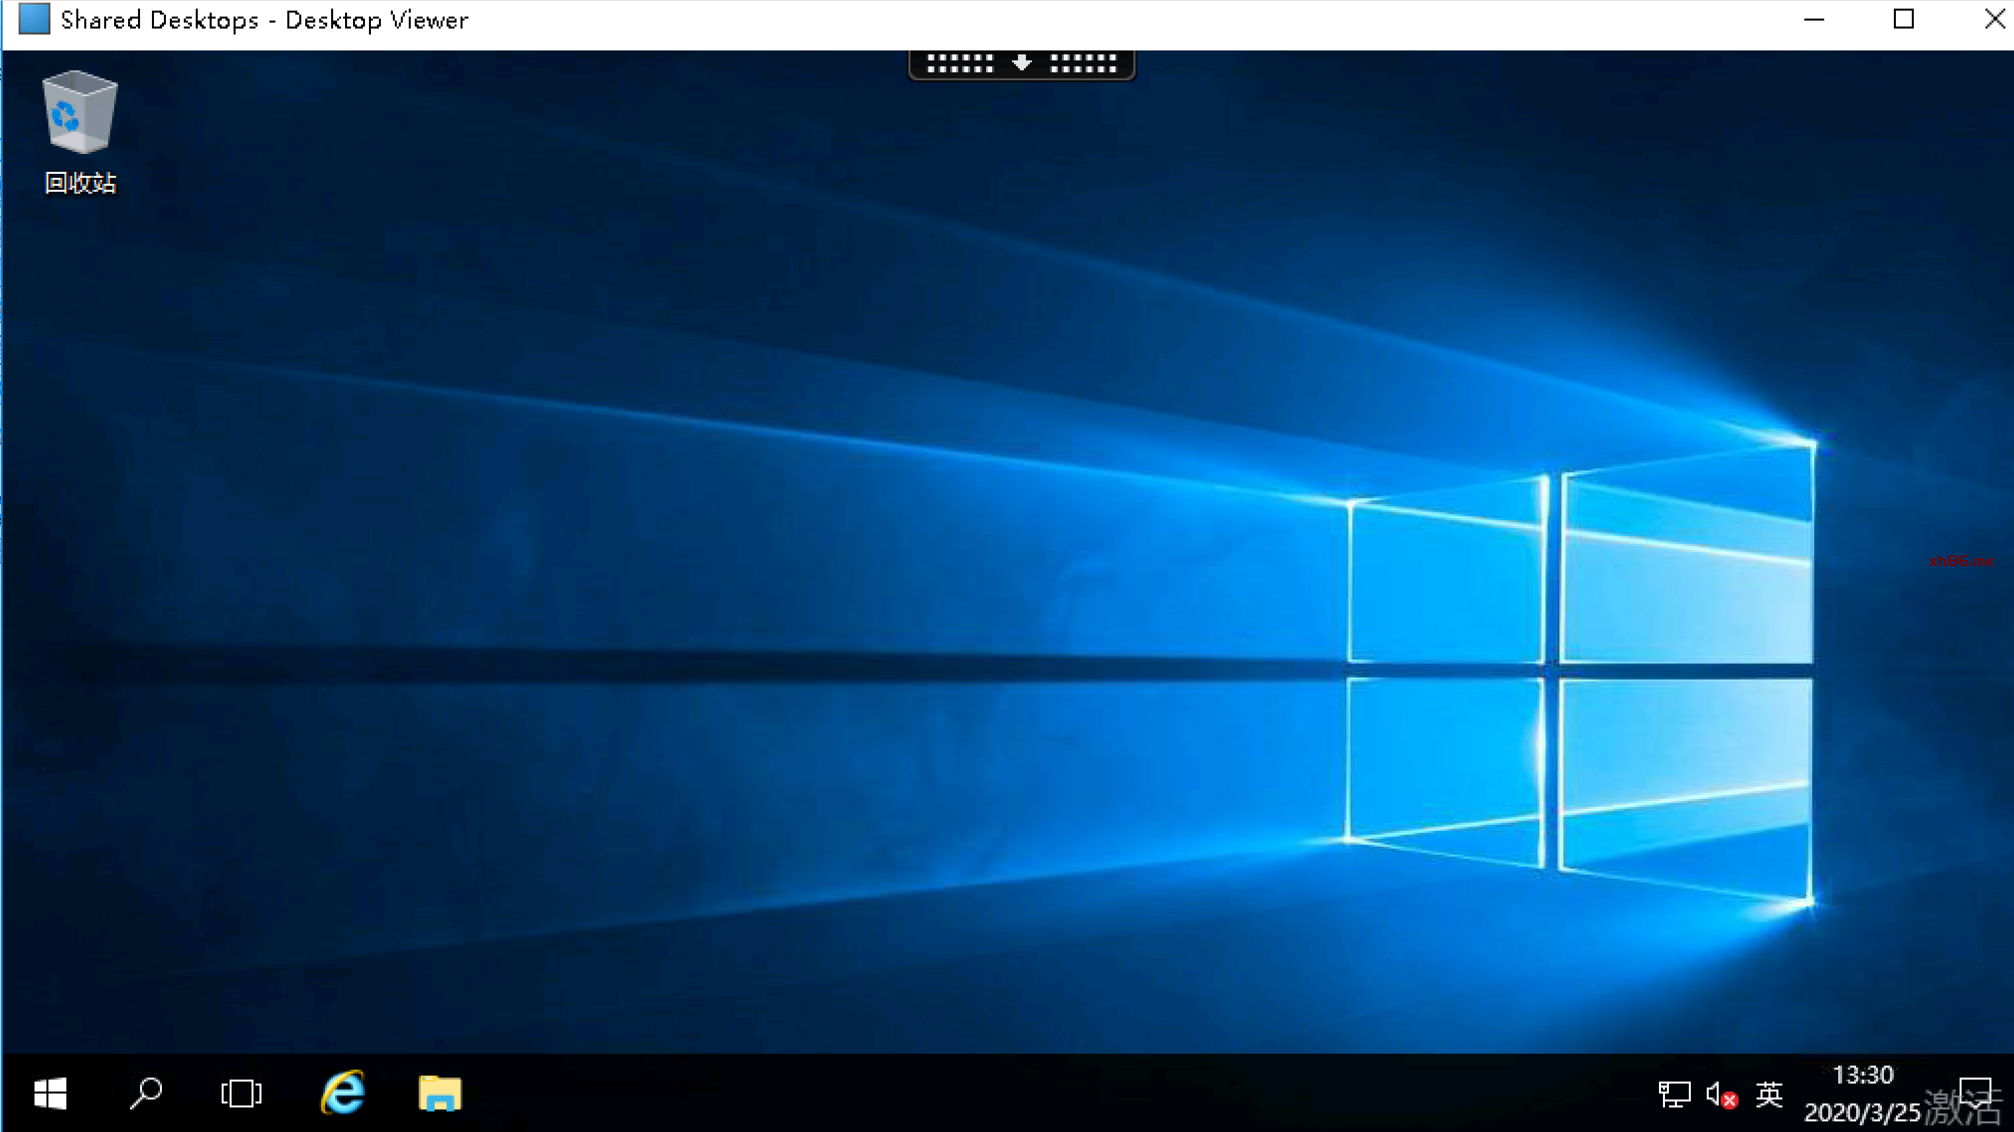Launch Internet Explorer from the taskbar
2014x1132 pixels.
(342, 1093)
